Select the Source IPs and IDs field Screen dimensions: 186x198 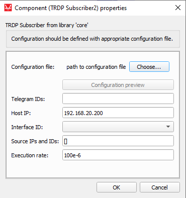click(x=118, y=141)
